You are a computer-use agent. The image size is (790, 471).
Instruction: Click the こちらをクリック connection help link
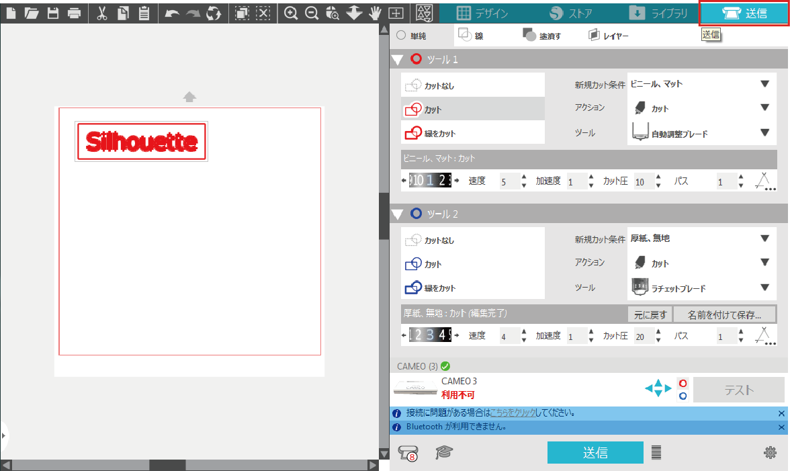[x=513, y=413]
